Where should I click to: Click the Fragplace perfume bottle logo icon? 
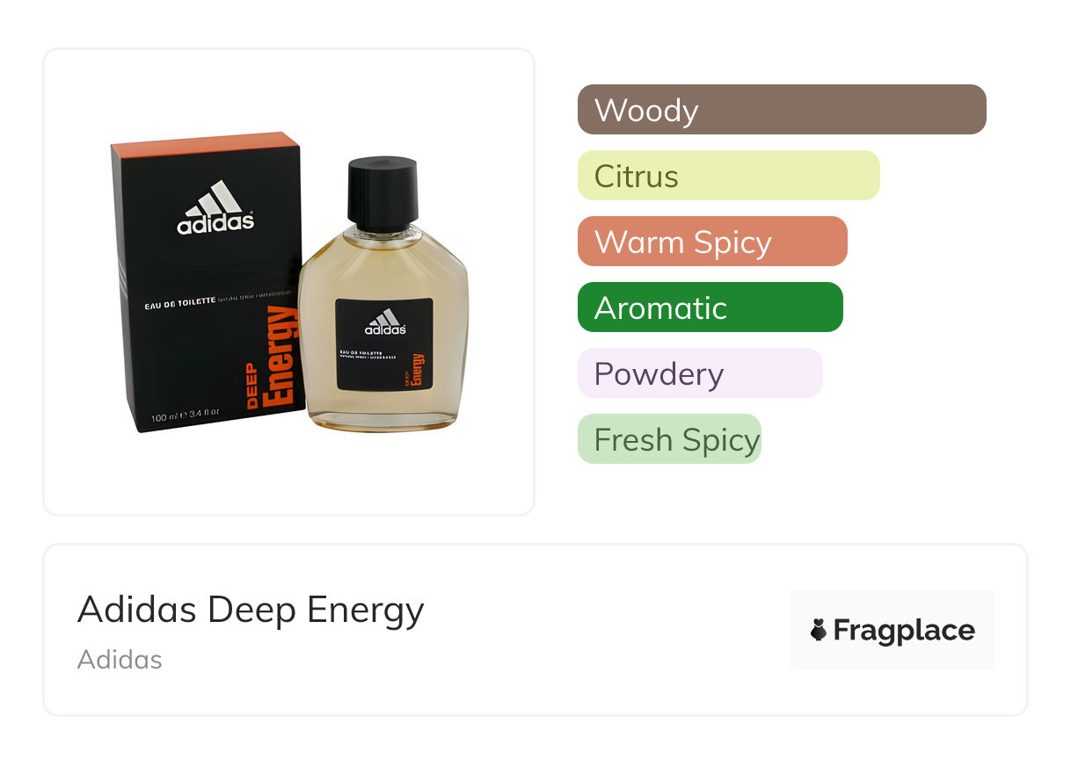click(x=819, y=630)
